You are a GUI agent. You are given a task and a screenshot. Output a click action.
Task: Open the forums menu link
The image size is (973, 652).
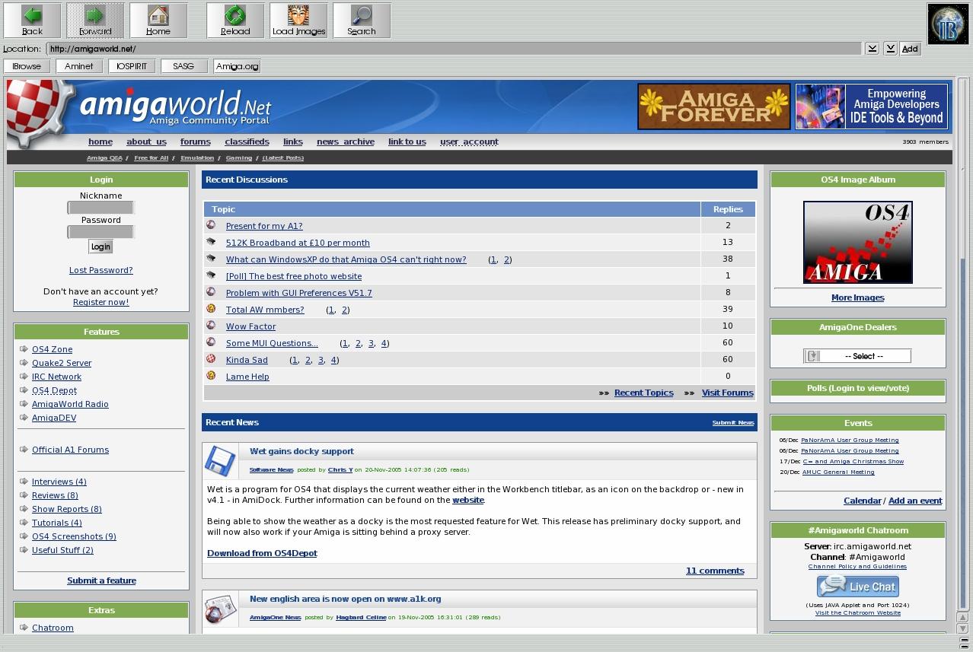[195, 142]
